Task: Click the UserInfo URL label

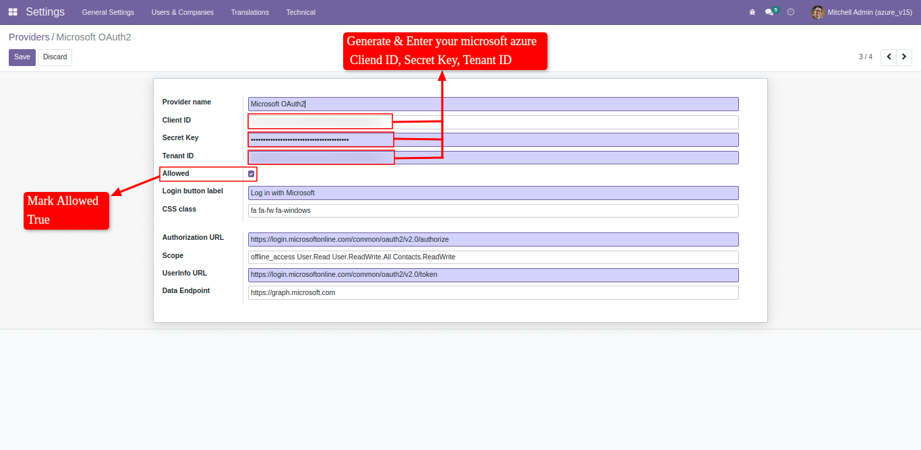Action: point(185,274)
